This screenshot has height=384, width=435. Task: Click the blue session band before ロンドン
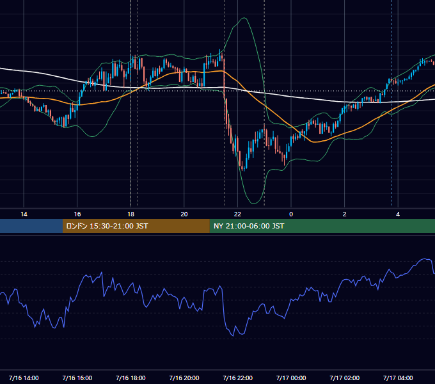click(x=31, y=226)
